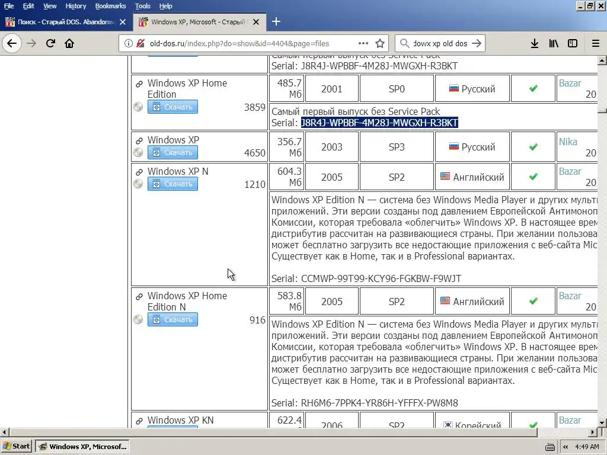Screen dimensions: 607x455
Task: Click the Английский cell in Windows XP N row
Action: 472,177
